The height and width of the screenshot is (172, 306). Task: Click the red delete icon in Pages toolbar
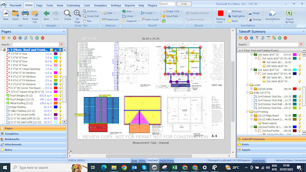coord(14,38)
